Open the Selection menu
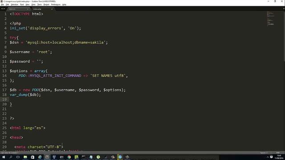This screenshot has width=285, height=160. 14,4
